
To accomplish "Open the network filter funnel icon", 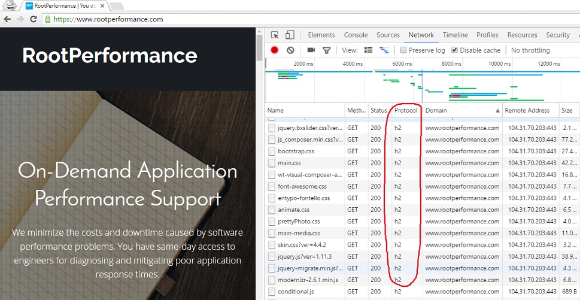I will tap(326, 50).
